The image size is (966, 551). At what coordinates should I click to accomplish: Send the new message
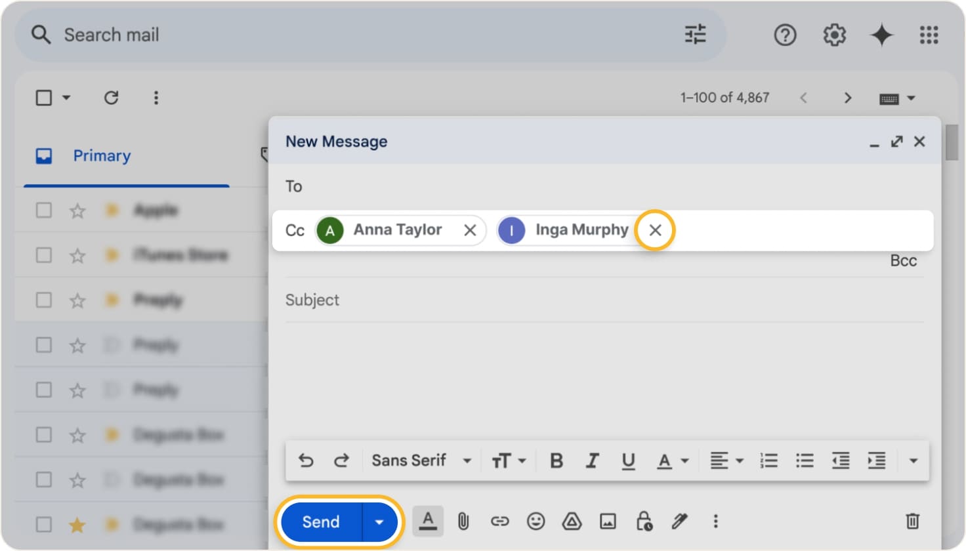point(321,521)
